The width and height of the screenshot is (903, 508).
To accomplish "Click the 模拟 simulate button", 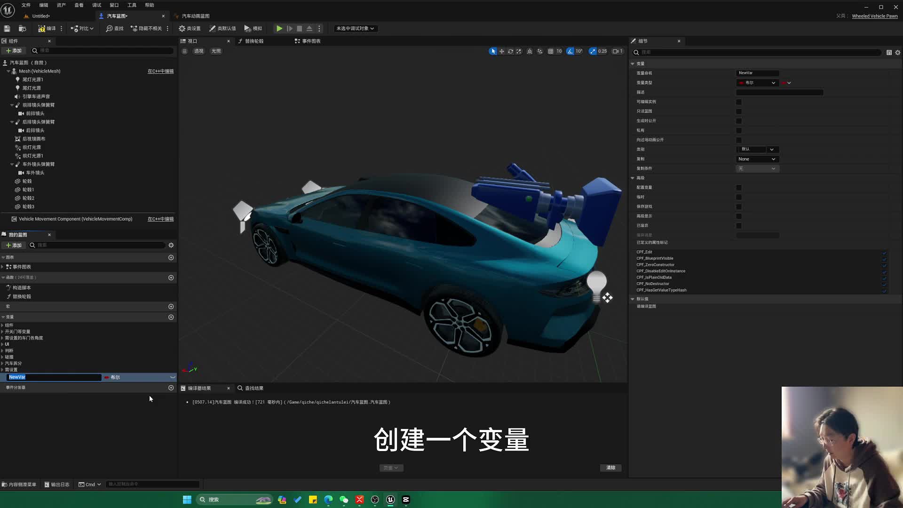I will (x=253, y=29).
